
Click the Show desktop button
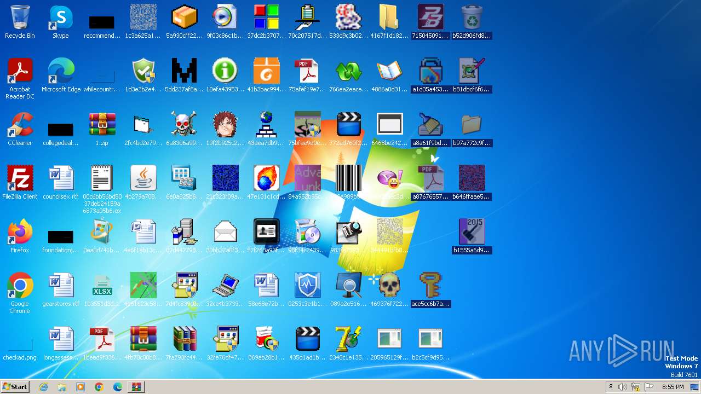click(695, 387)
